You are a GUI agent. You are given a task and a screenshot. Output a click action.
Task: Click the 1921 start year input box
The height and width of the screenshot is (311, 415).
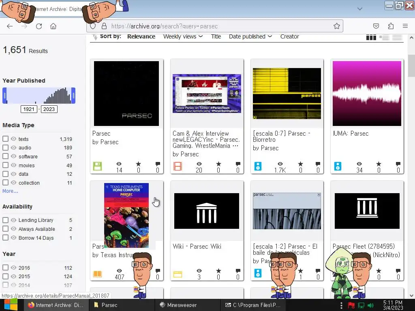[x=29, y=109]
